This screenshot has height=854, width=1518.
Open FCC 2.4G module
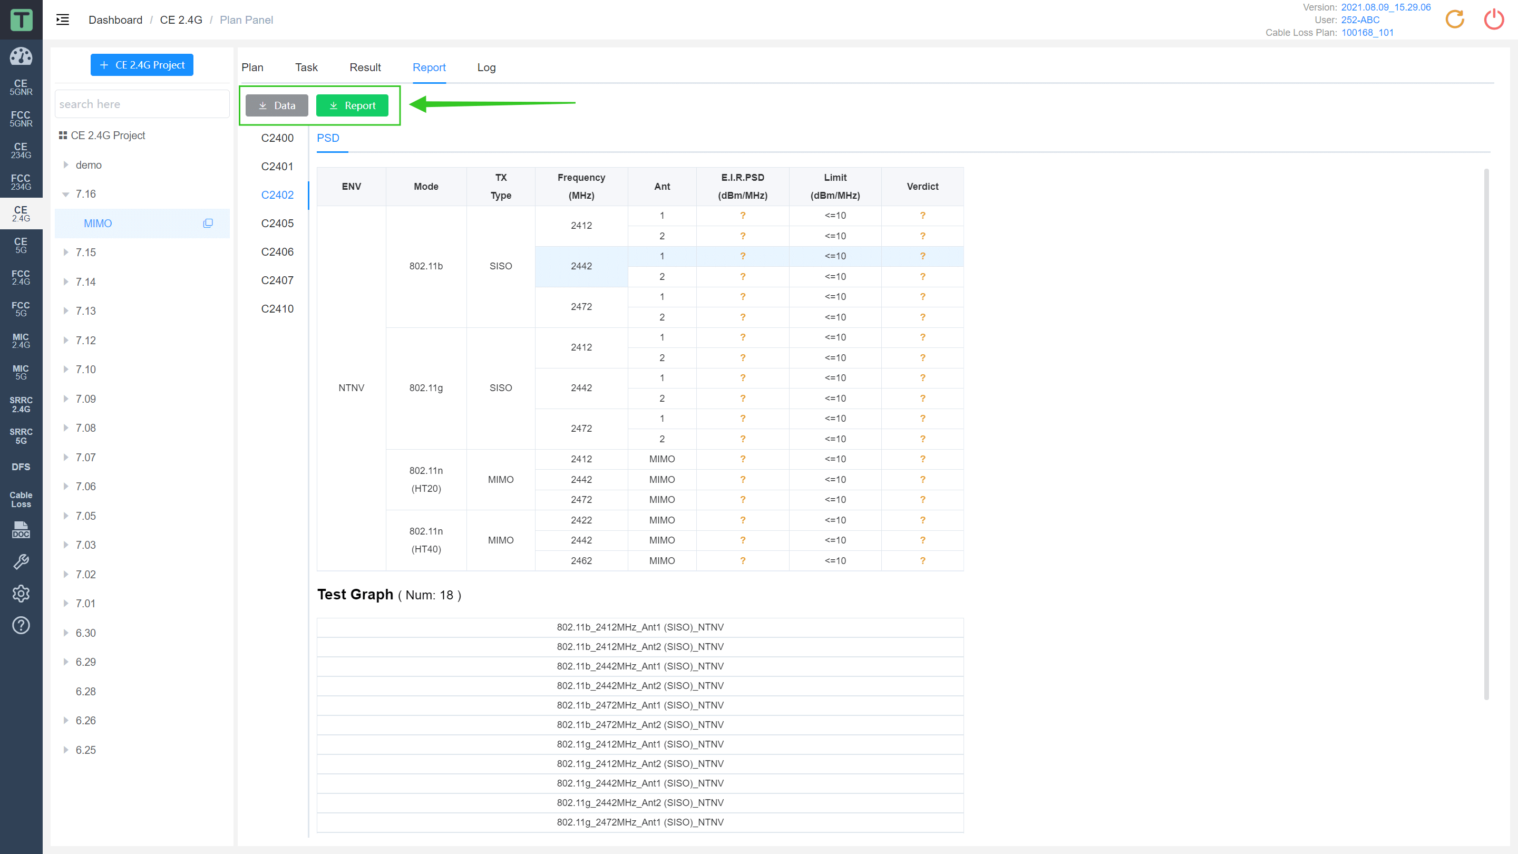[x=21, y=277]
